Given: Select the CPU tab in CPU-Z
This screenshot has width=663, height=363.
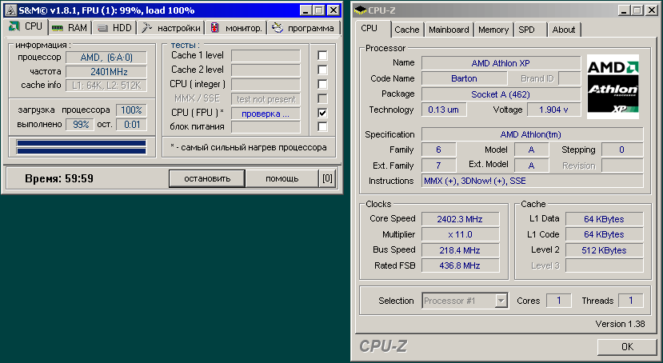Looking at the screenshot, I should [x=373, y=29].
